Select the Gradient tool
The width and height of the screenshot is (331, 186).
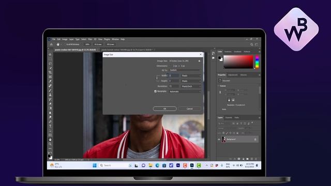[50, 108]
